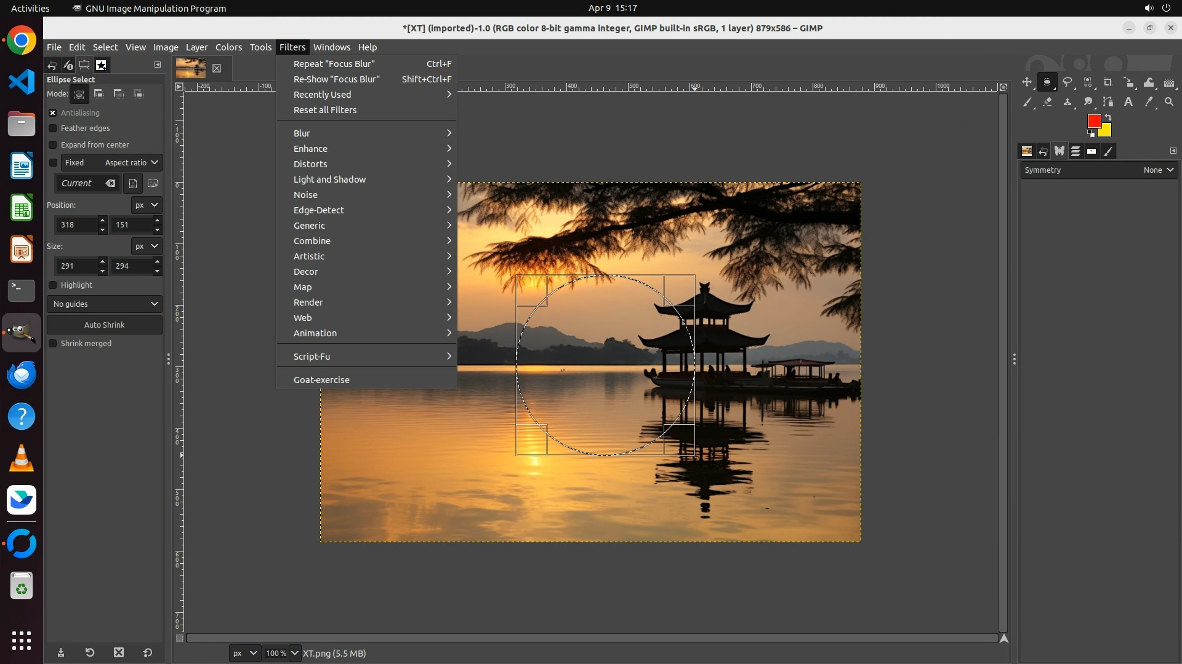Disable the Antialiasing checkbox
The height and width of the screenshot is (664, 1182).
pos(53,113)
